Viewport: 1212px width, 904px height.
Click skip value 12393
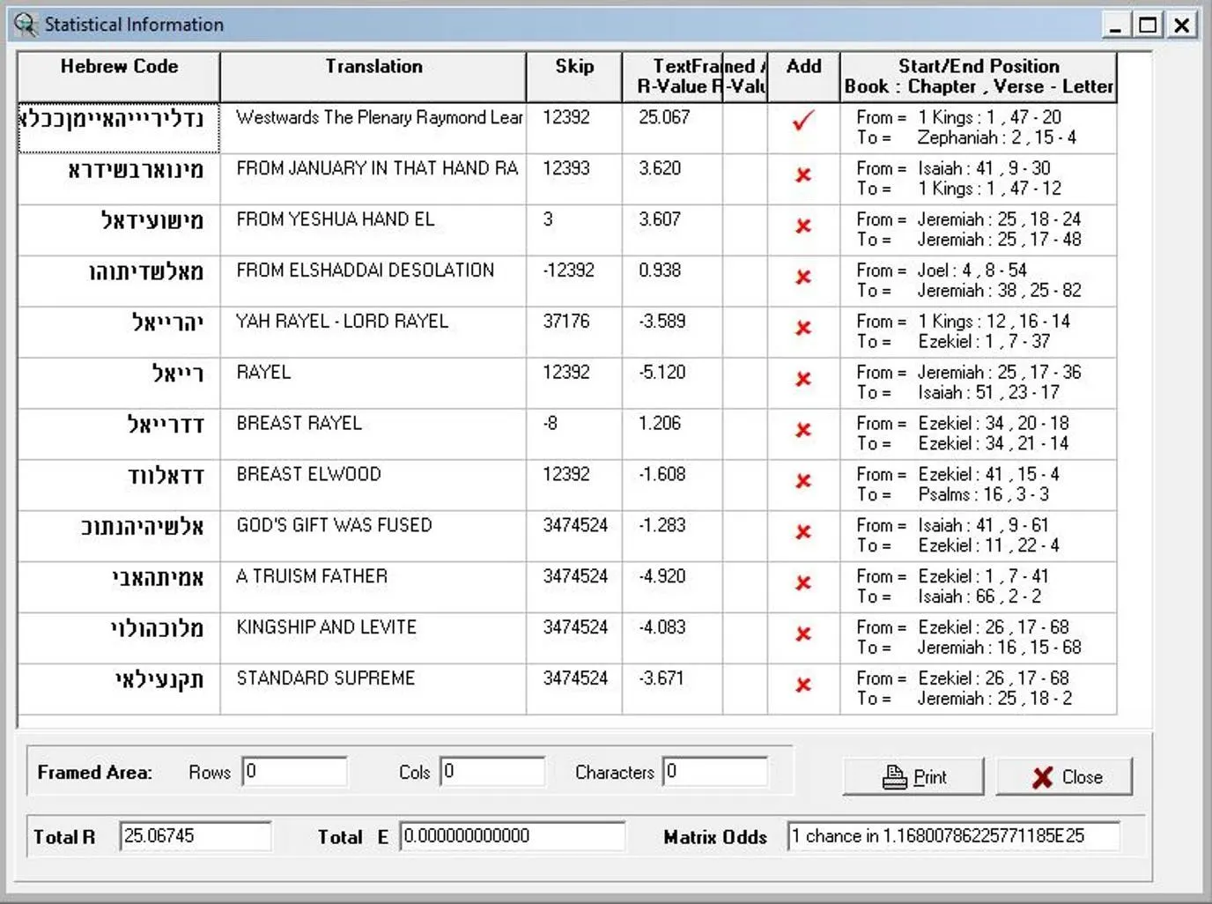pyautogui.click(x=566, y=168)
